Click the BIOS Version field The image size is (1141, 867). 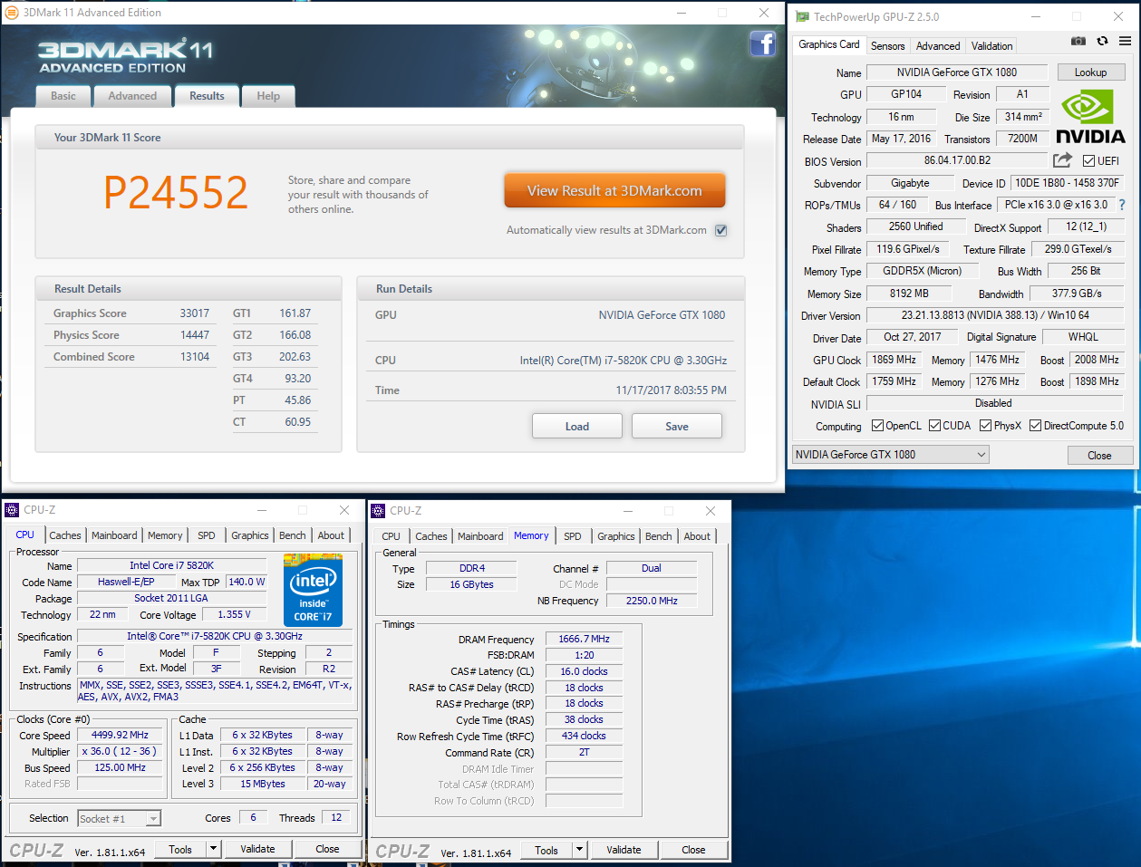pos(957,160)
